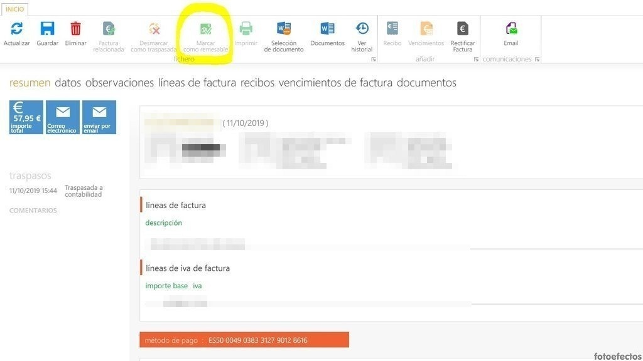Expand the comunicaciones group launcher
Screen dimensions: 643x361
537,60
